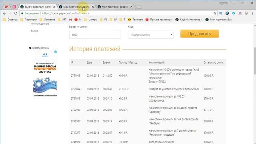Open the 'Клуб «Миллионер' bookmark
The image size is (256, 144).
point(188,20)
